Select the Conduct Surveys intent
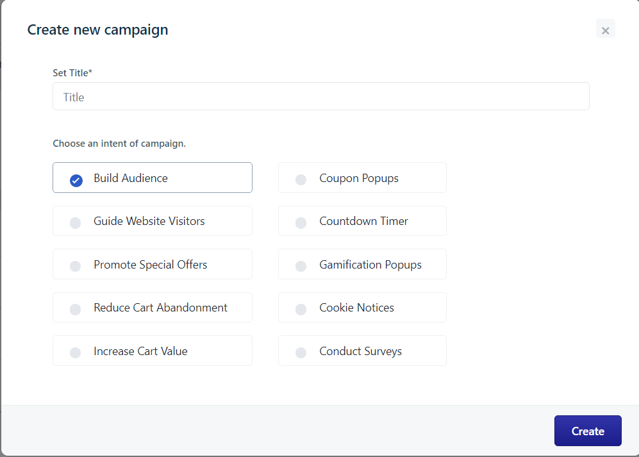The image size is (639, 457). point(362,351)
